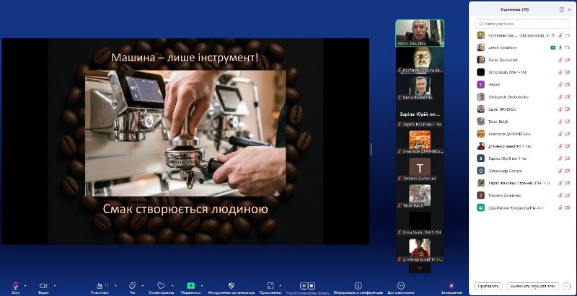Click Denis Gaiduchek's muted microphone icon
Image resolution: width=577 pixels, height=296 pixels.
[x=560, y=60]
